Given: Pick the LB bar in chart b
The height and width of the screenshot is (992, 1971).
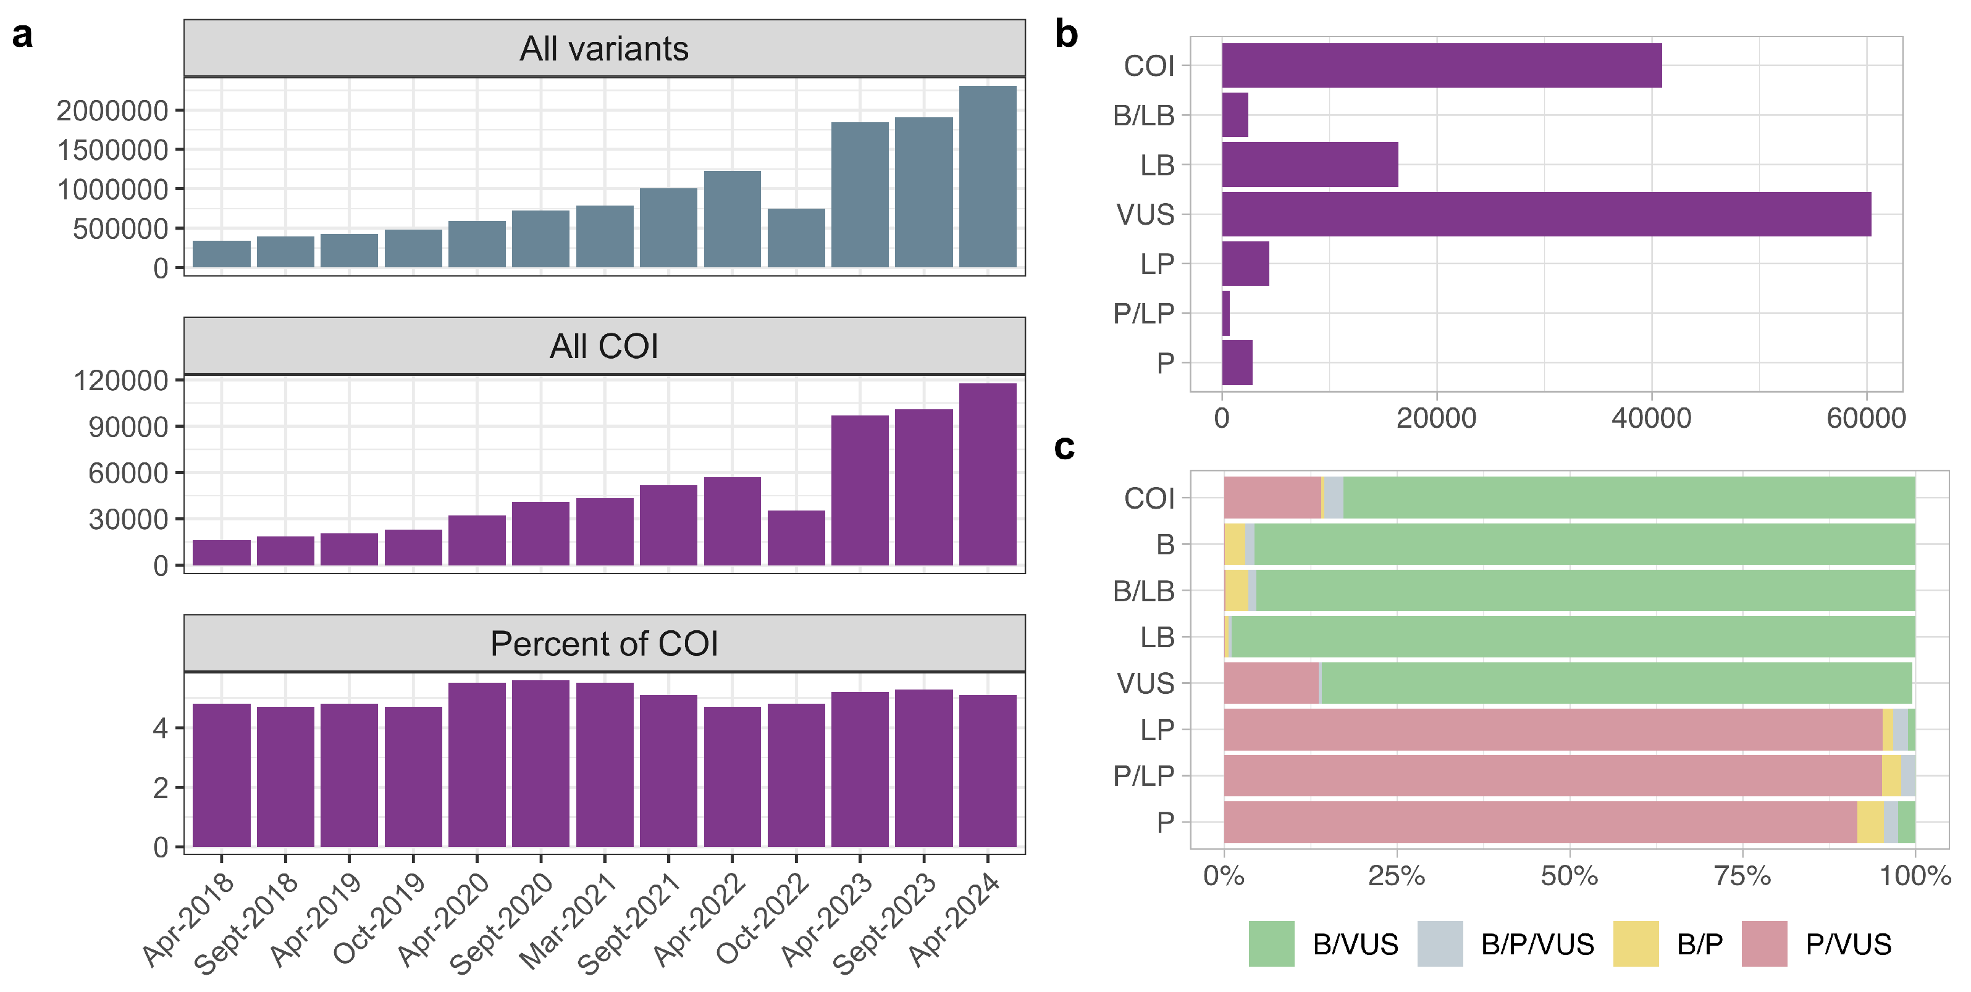Looking at the screenshot, I should click(x=1309, y=164).
